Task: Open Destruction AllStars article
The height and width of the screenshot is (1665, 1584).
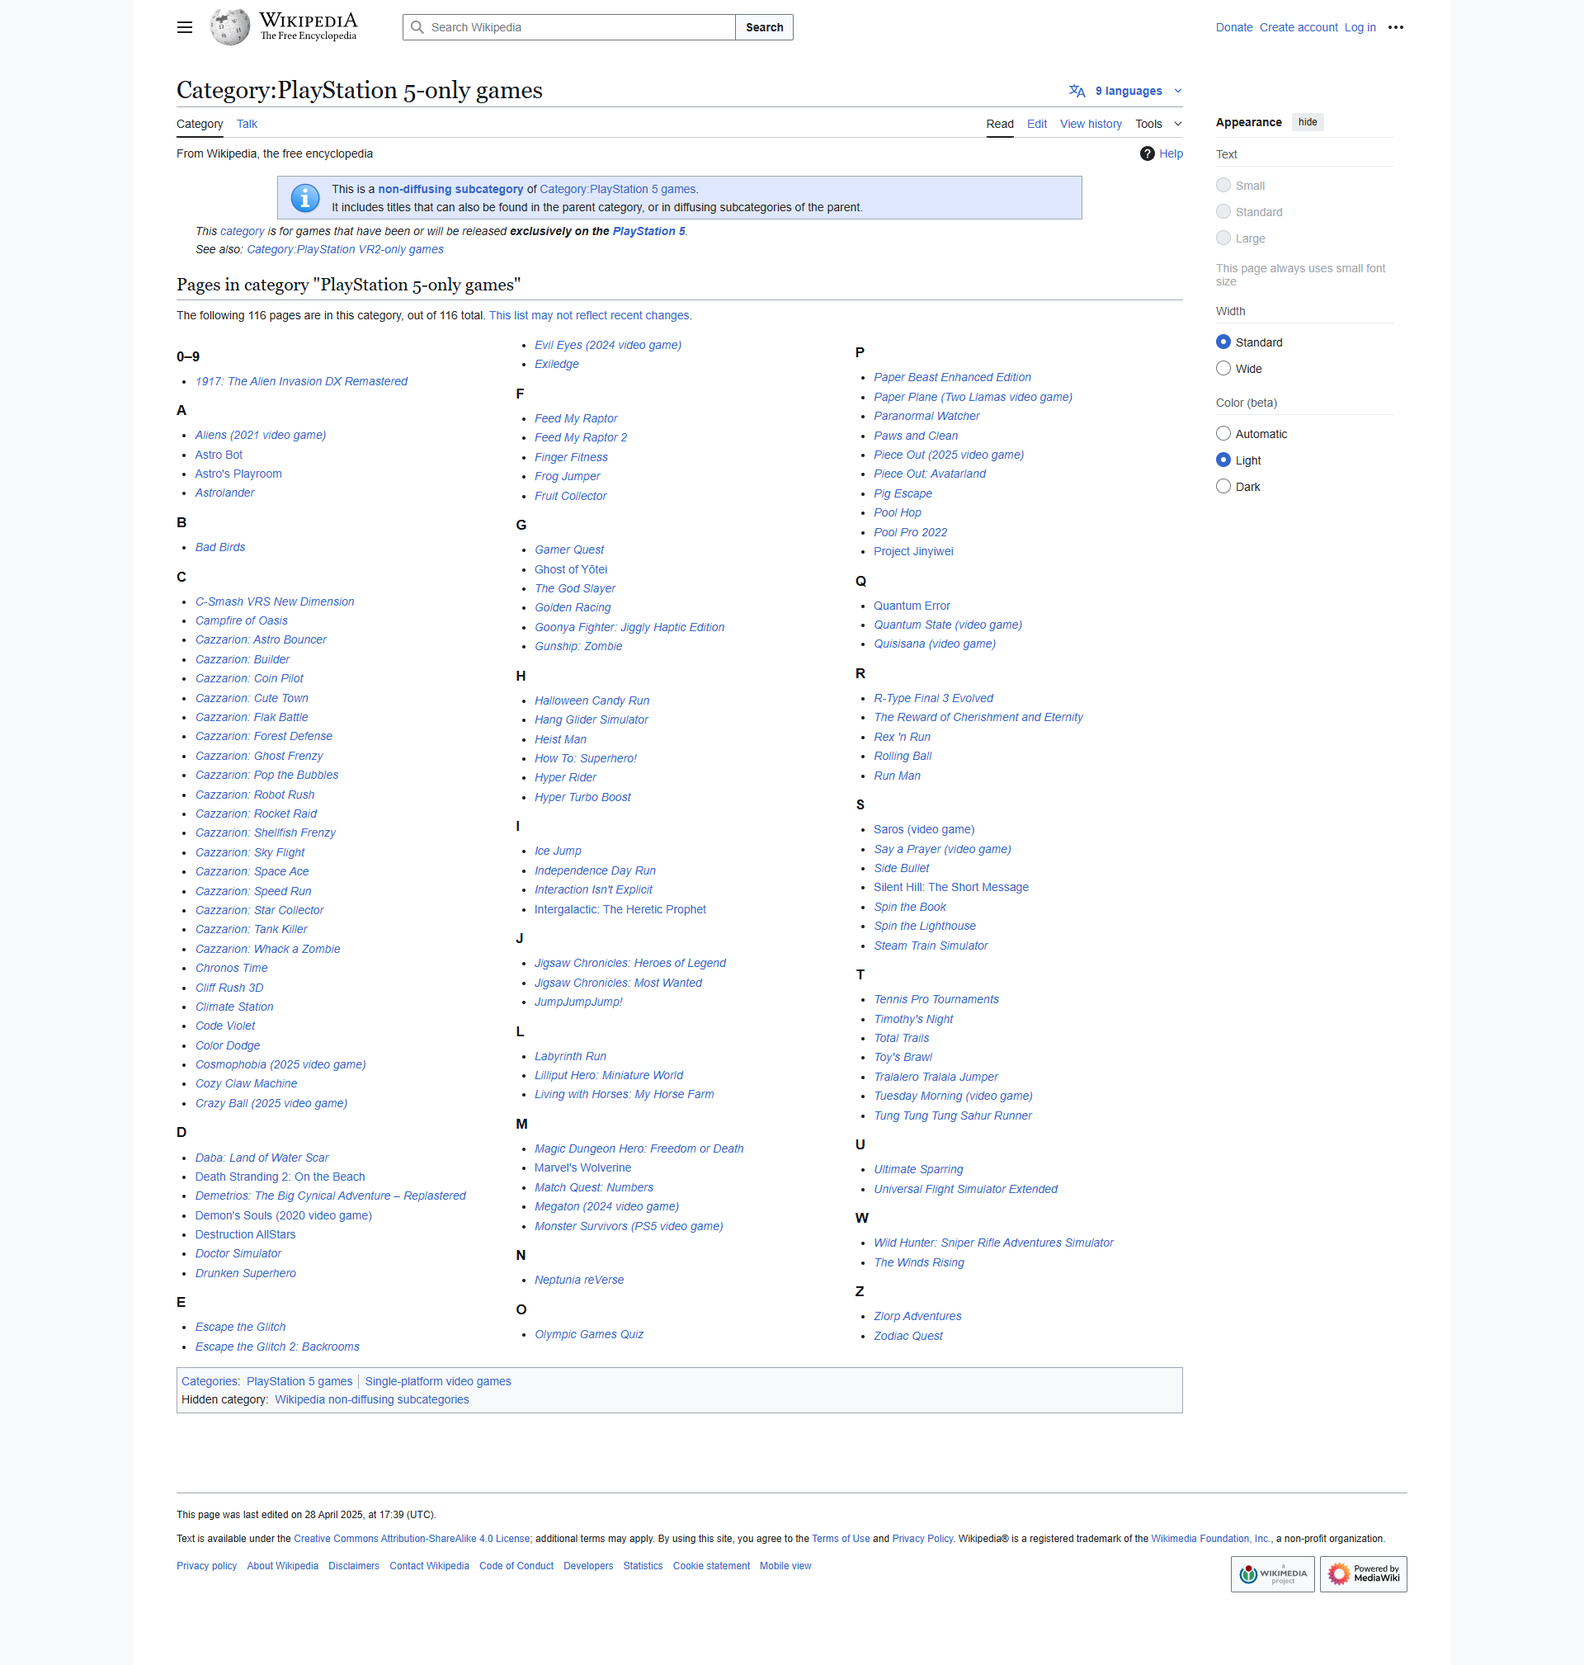Action: pyautogui.click(x=245, y=1234)
